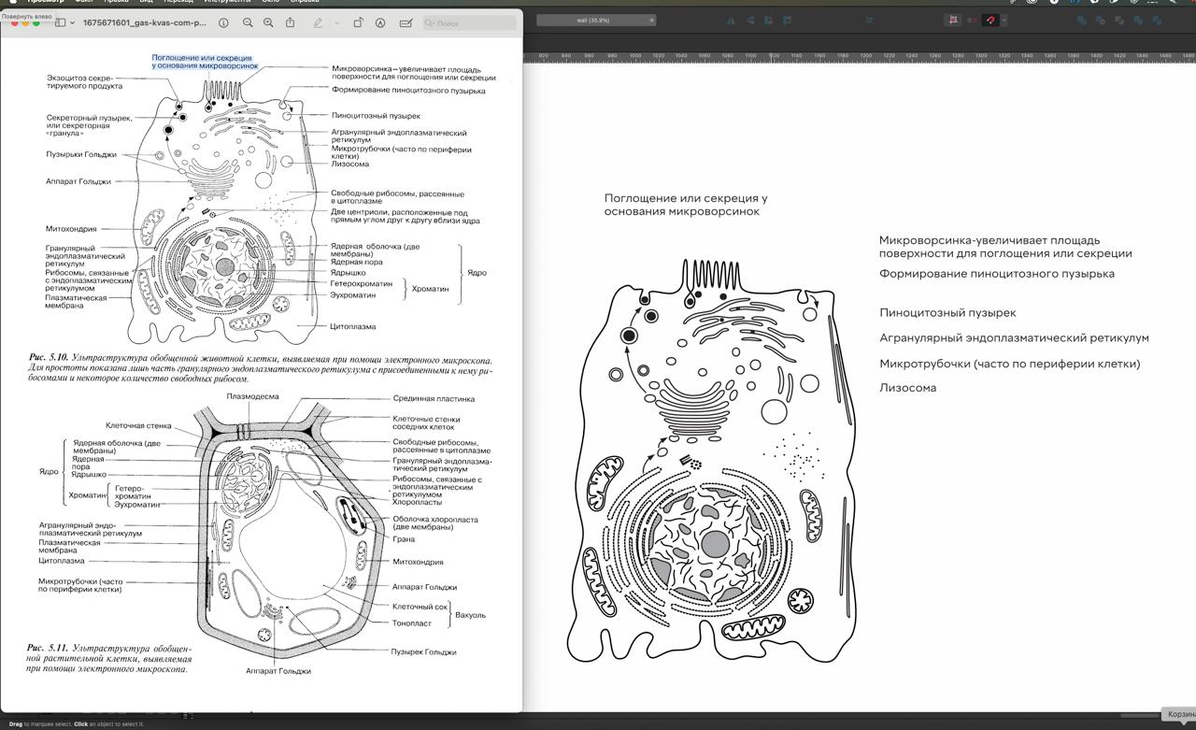
Task: Click 'Плазмодесма' label in plant cell figure
Action: 252,396
